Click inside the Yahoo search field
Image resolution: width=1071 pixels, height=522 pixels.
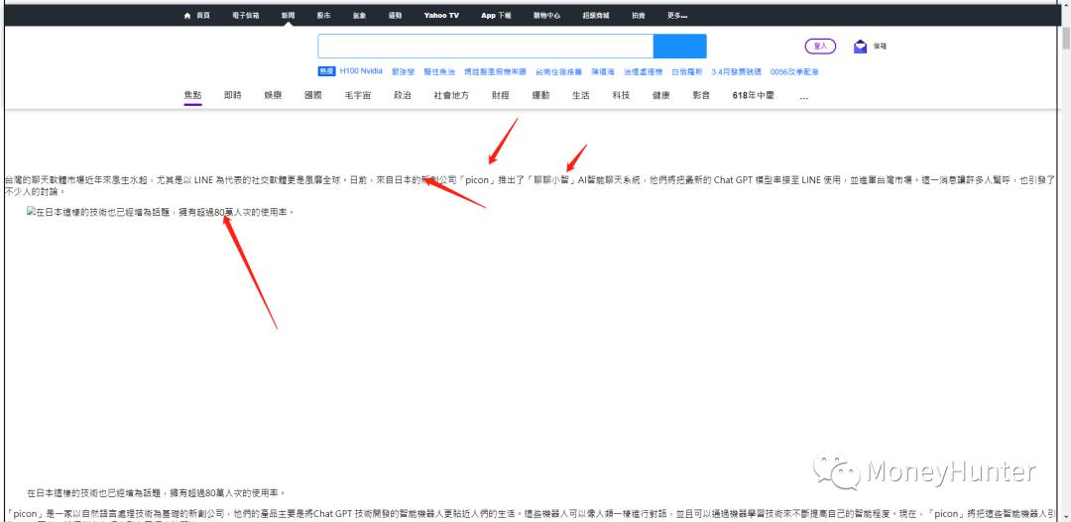coord(486,47)
